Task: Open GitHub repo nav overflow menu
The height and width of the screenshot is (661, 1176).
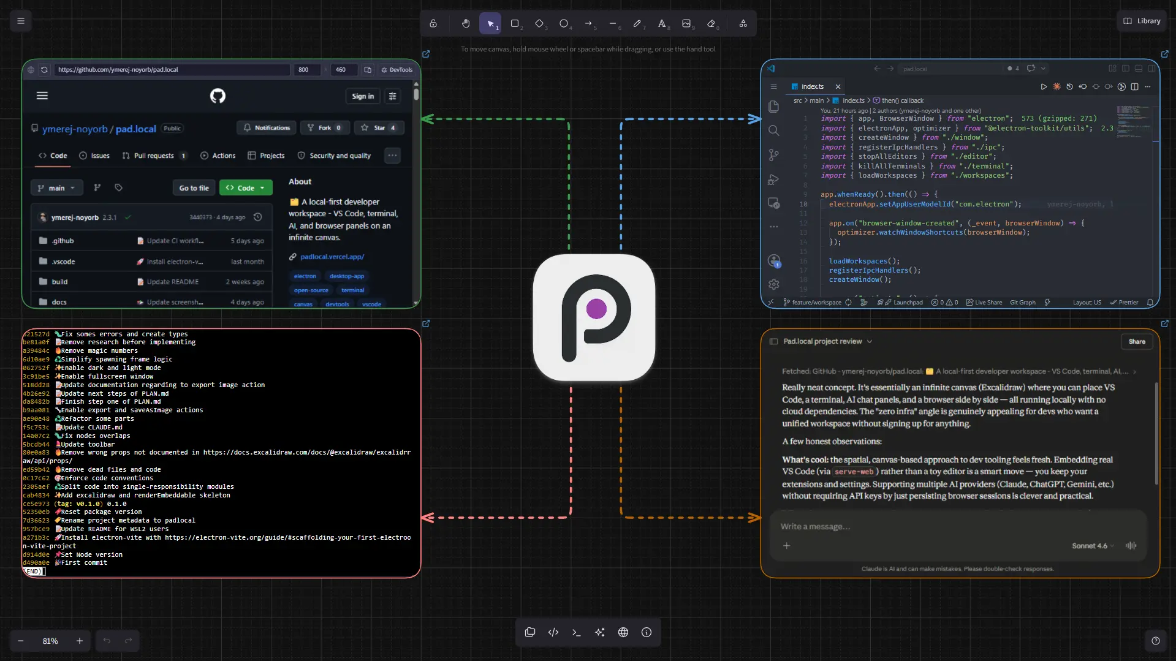Action: [392, 156]
